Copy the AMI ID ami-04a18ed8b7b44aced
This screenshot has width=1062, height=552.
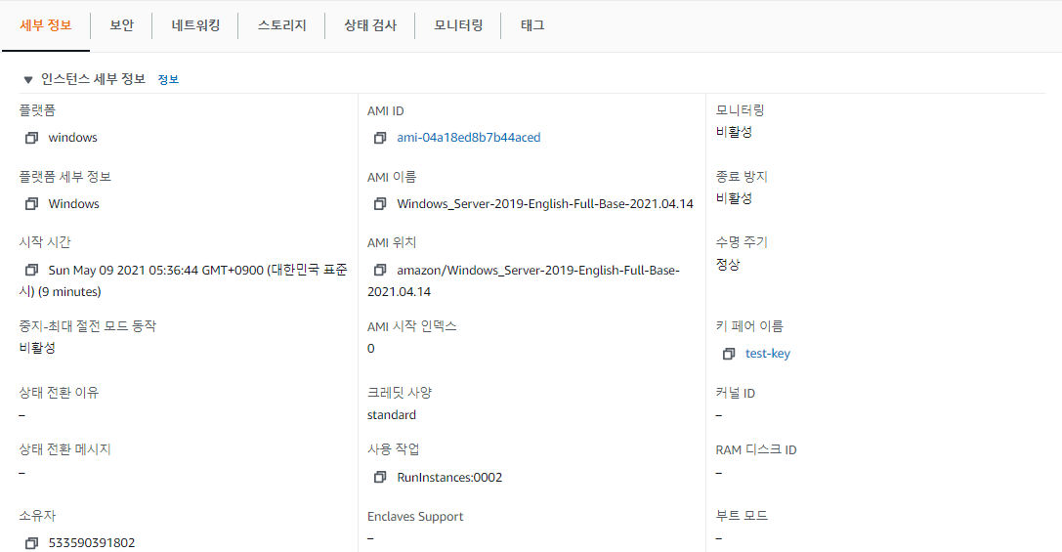tap(380, 138)
